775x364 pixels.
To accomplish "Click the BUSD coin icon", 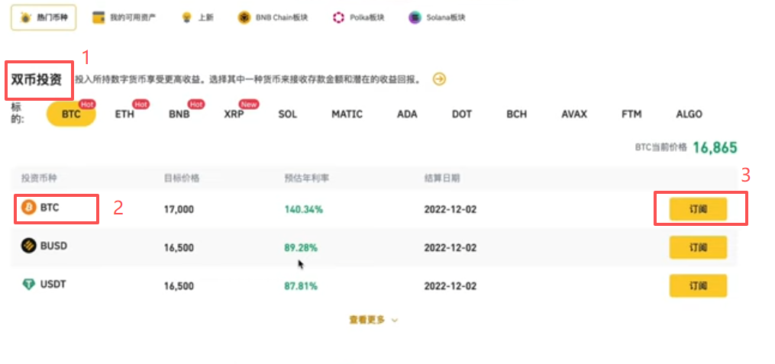I will point(29,246).
